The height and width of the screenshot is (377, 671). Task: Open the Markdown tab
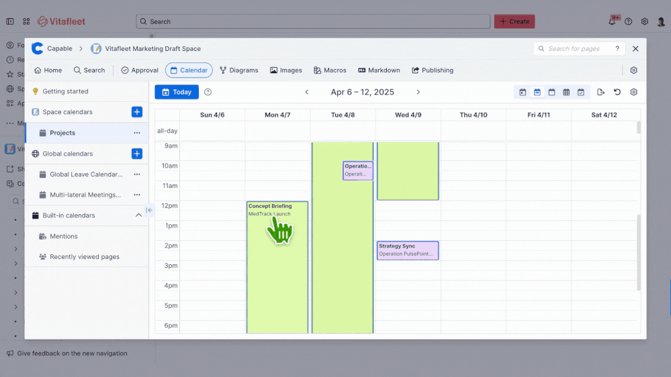tap(379, 70)
